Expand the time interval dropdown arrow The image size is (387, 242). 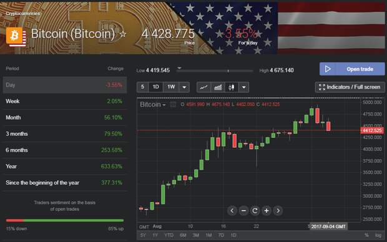(184, 87)
